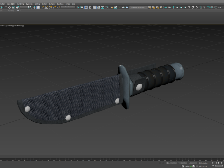The width and height of the screenshot is (224, 168).
Task: Click the Mirror tool icon
Action: tap(78, 7)
